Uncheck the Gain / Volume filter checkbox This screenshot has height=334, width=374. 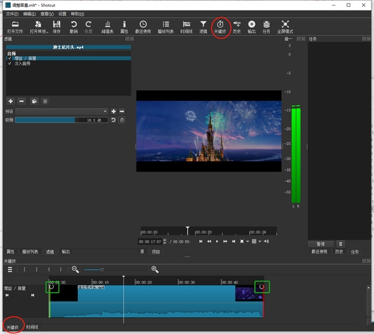pyautogui.click(x=9, y=58)
